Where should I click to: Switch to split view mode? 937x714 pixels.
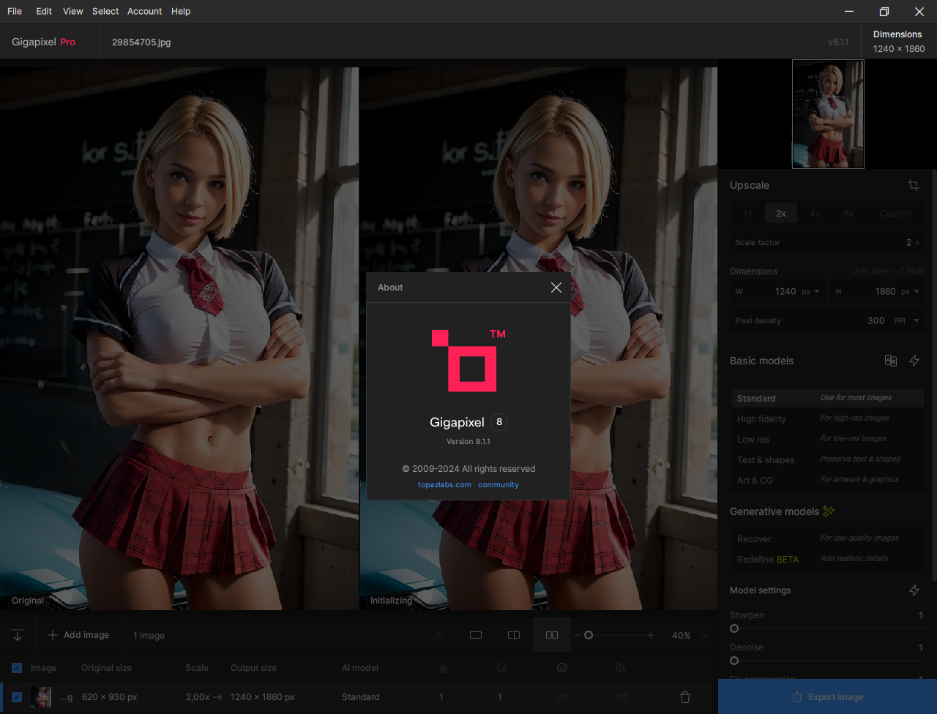pos(514,635)
